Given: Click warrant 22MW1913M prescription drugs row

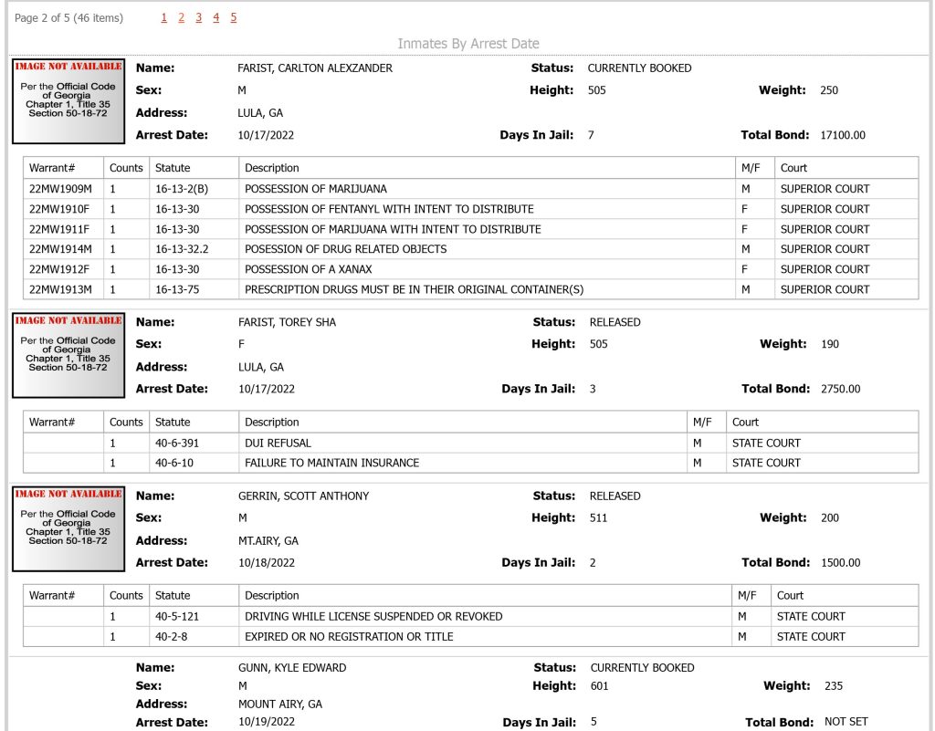Looking at the screenshot, I should [470, 289].
